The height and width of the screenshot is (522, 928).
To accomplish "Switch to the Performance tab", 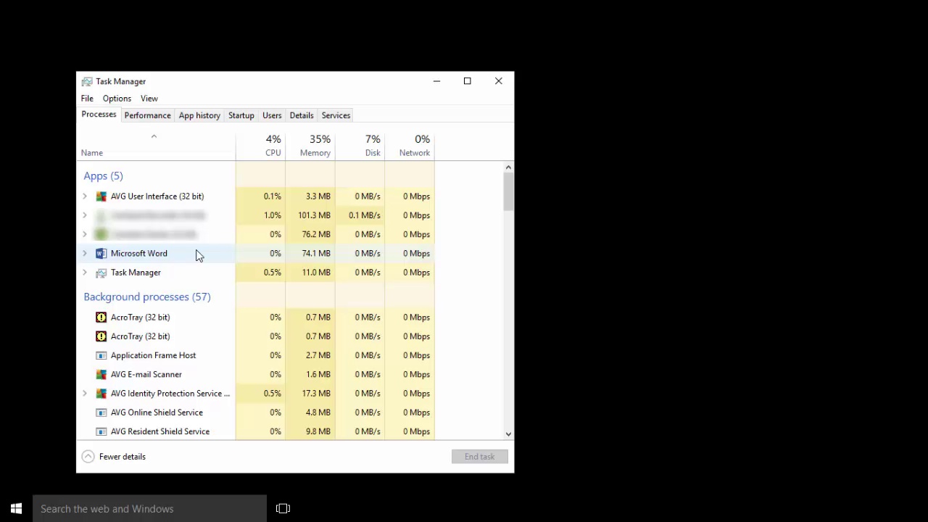I will 147,115.
